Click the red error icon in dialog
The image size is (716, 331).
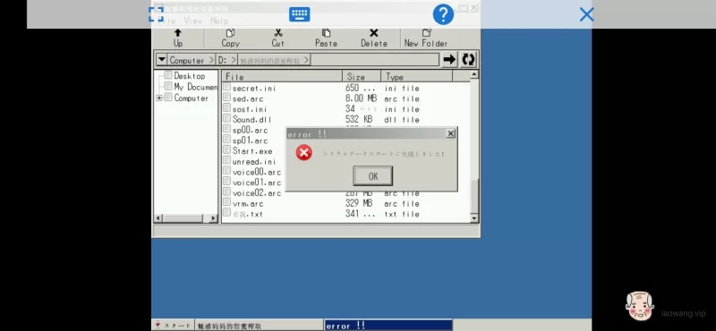(x=303, y=152)
